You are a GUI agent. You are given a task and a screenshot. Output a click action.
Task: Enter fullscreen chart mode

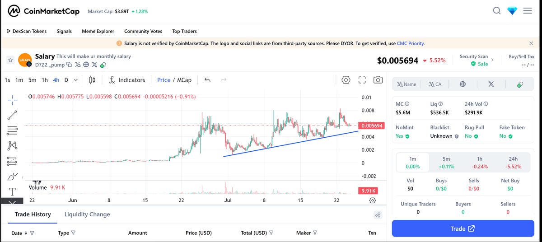point(362,80)
